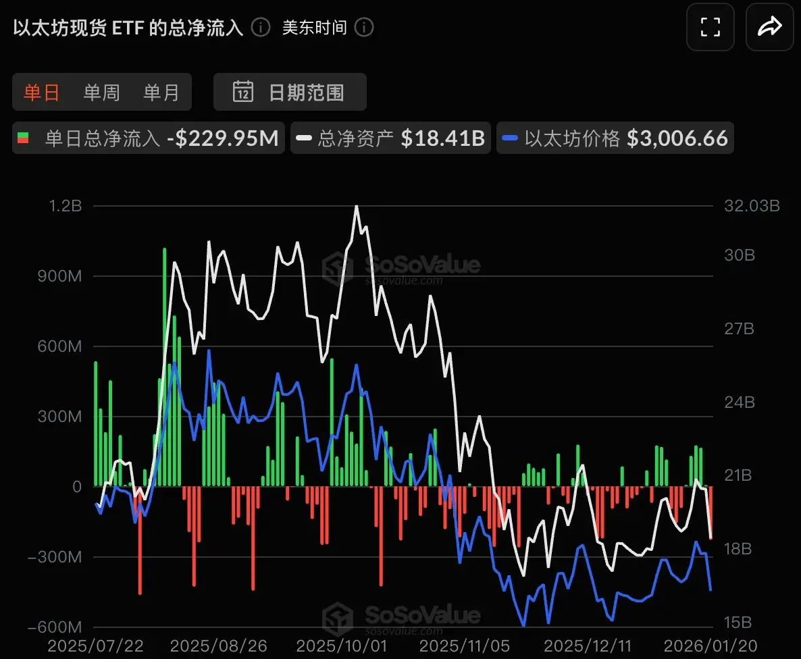Click the −300M left axis label
This screenshot has height=659, width=801.
(x=55, y=557)
